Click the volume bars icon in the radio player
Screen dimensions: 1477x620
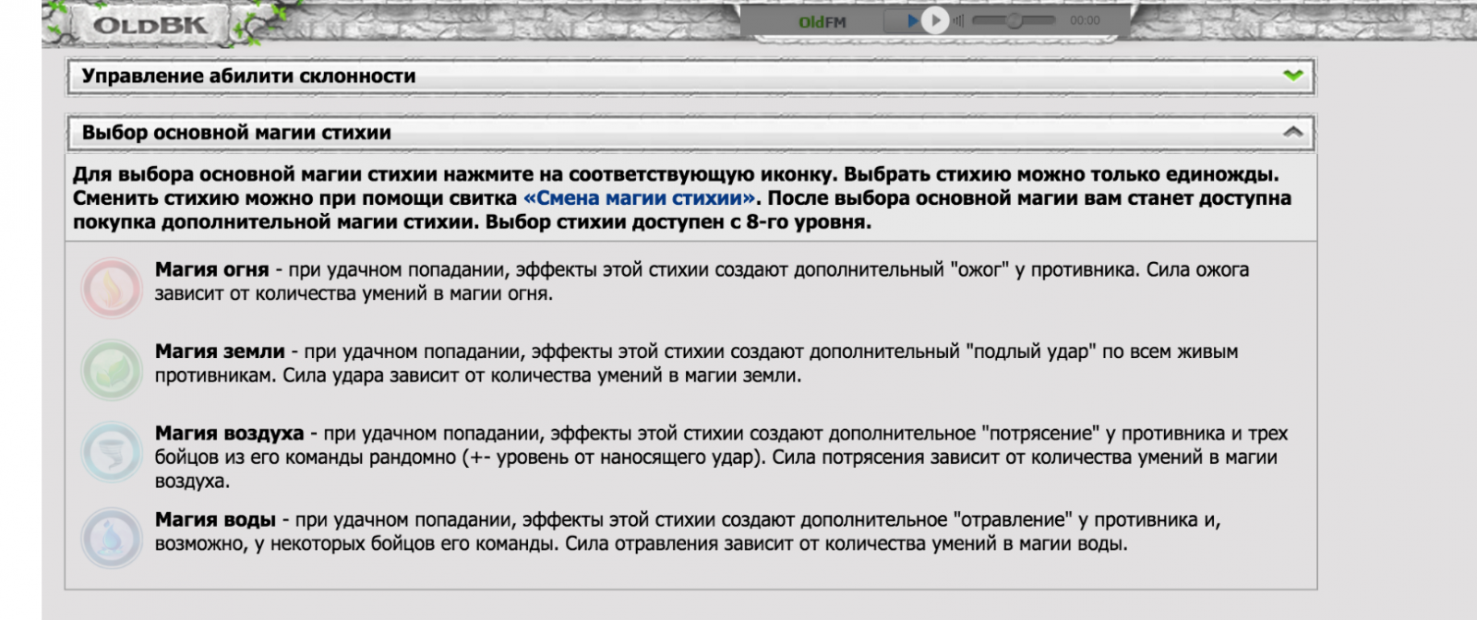coord(958,20)
